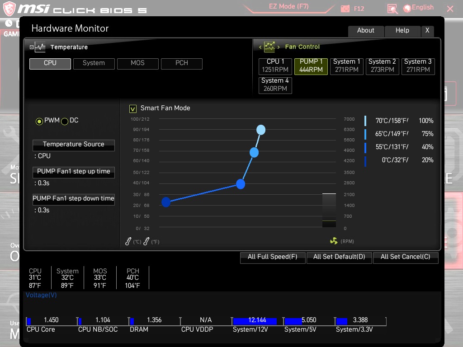The height and width of the screenshot is (347, 463).
Task: Click the 0°C fan curve point
Action: [x=166, y=202]
